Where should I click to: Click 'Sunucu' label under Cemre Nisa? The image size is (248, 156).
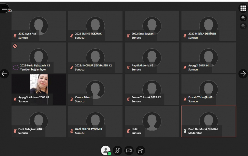(x=79, y=101)
